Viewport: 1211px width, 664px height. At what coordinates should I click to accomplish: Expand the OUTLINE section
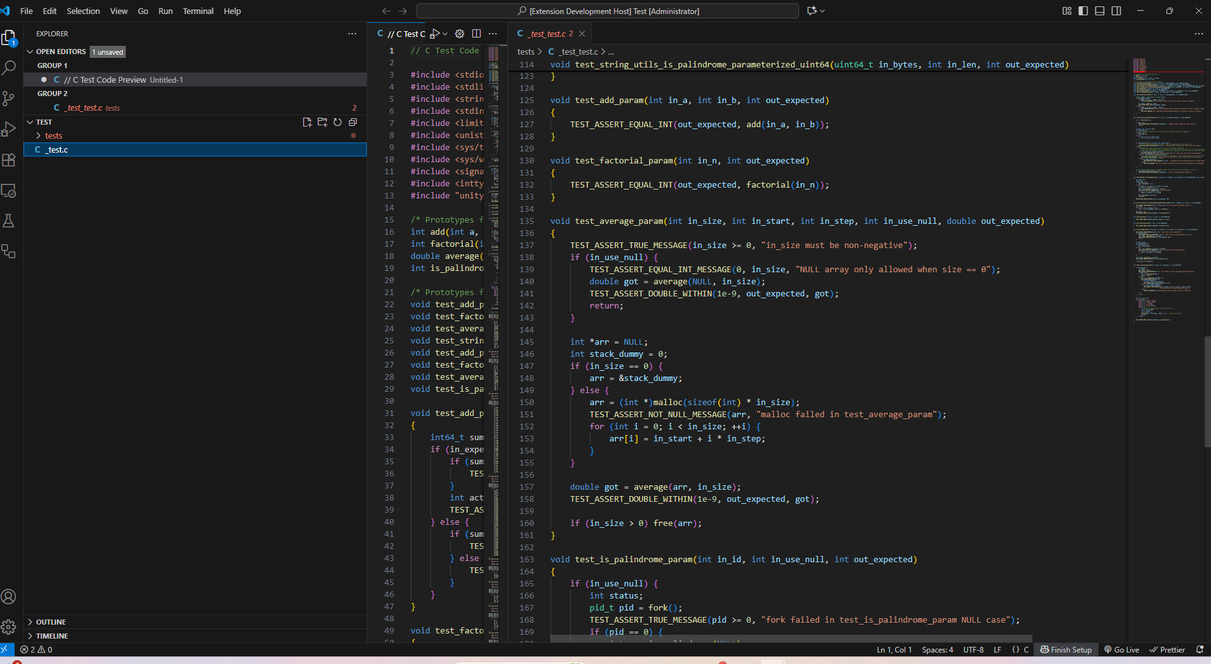click(x=31, y=622)
